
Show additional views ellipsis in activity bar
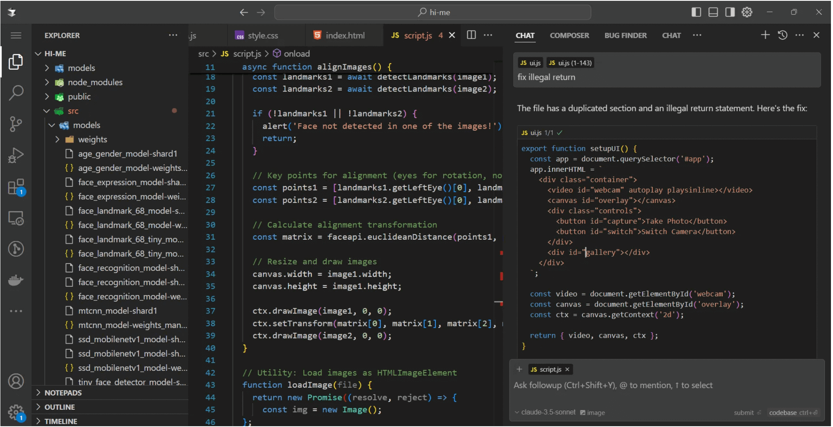pyautogui.click(x=16, y=311)
